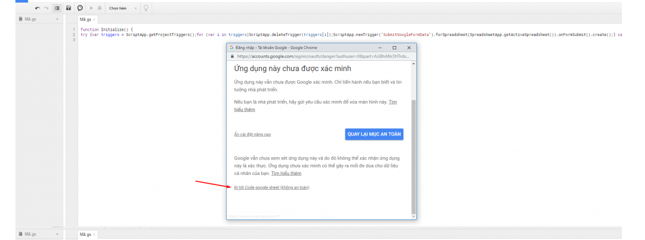Image resolution: width=645 pixels, height=240 pixels.
Task: Close the Mã.gs editor tab
Action: click(94, 20)
